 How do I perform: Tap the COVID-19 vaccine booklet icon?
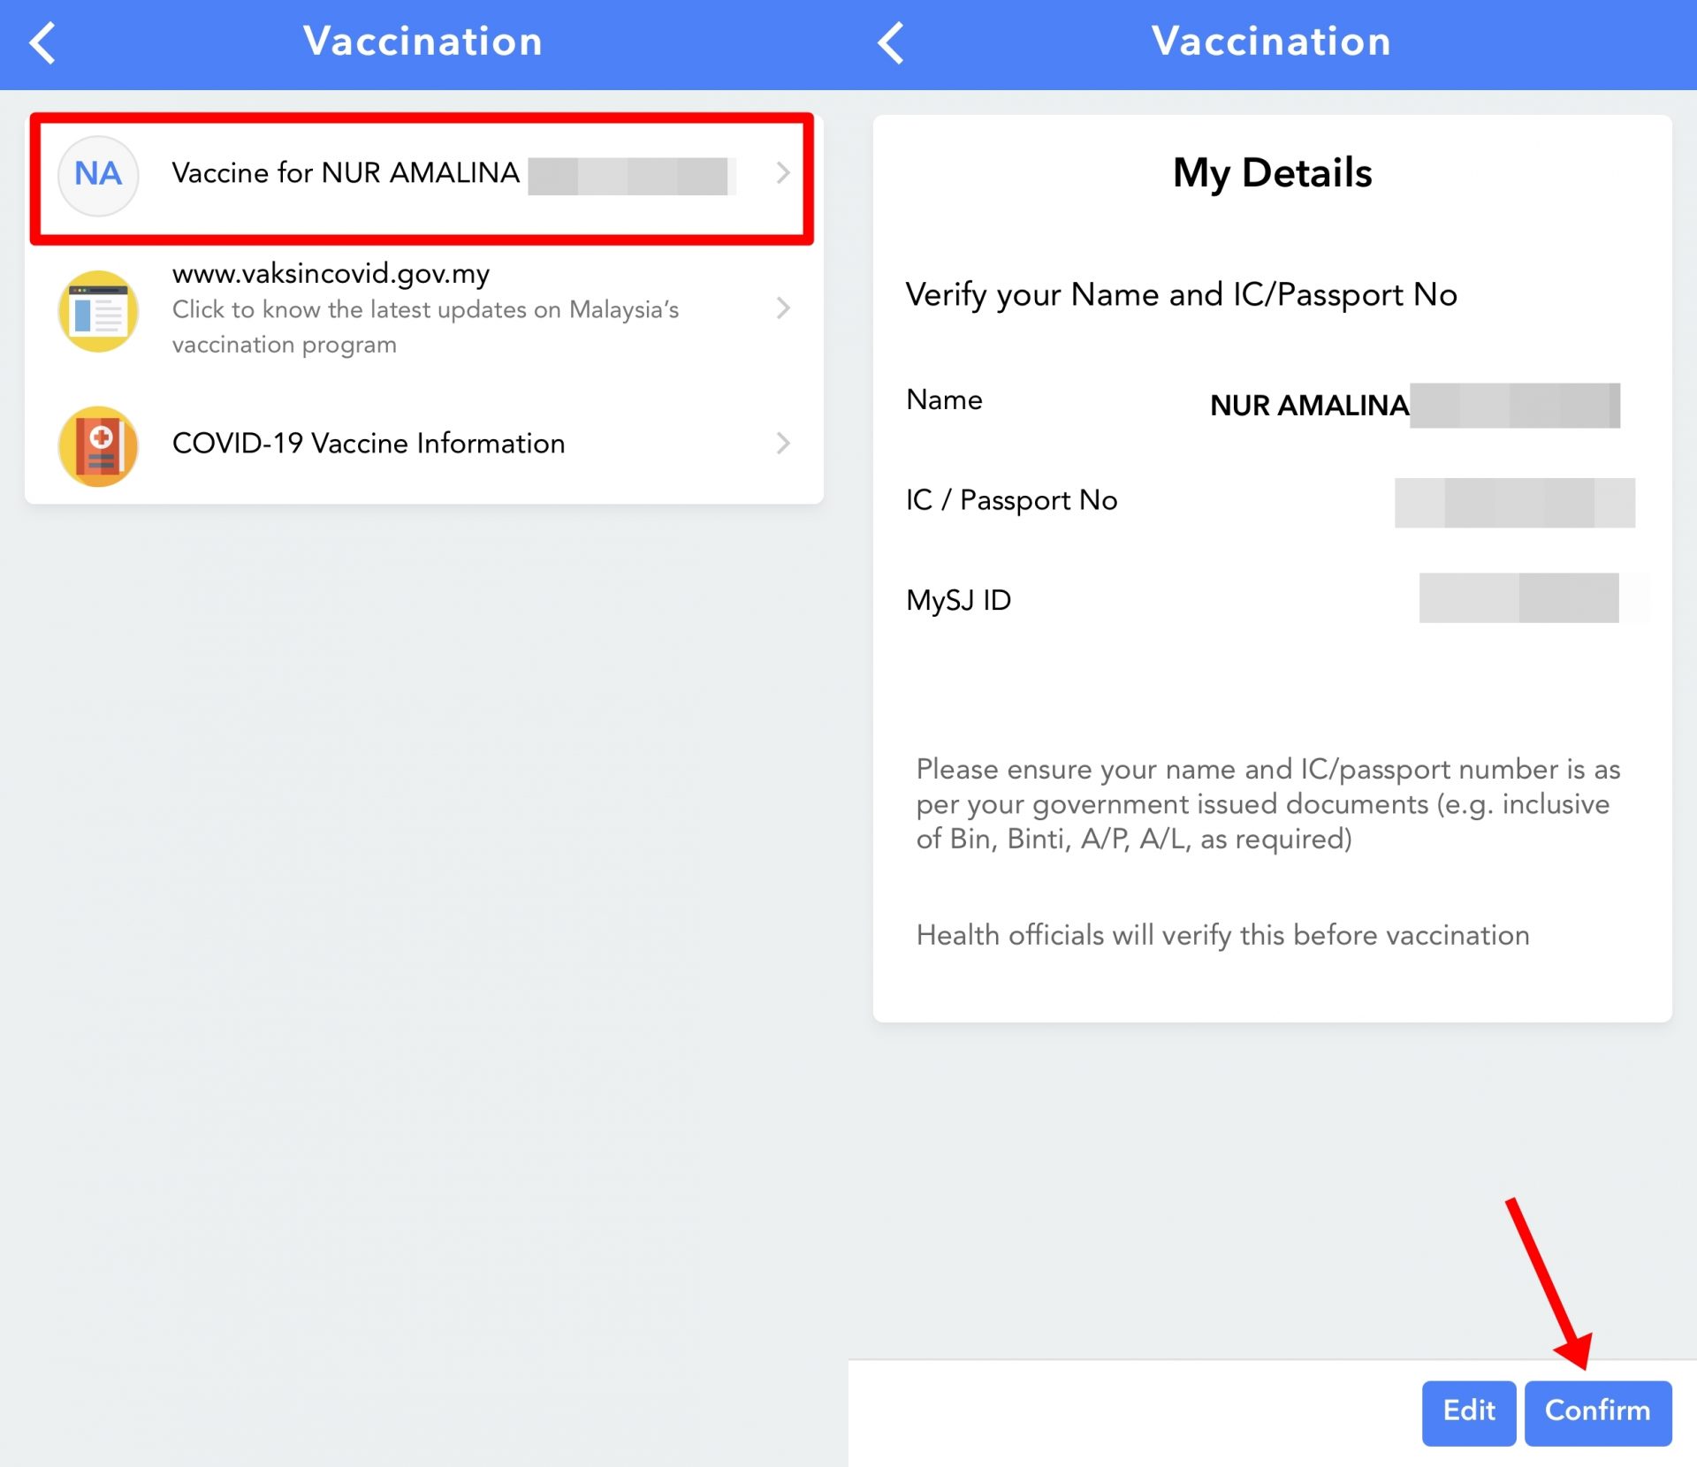[x=98, y=445]
